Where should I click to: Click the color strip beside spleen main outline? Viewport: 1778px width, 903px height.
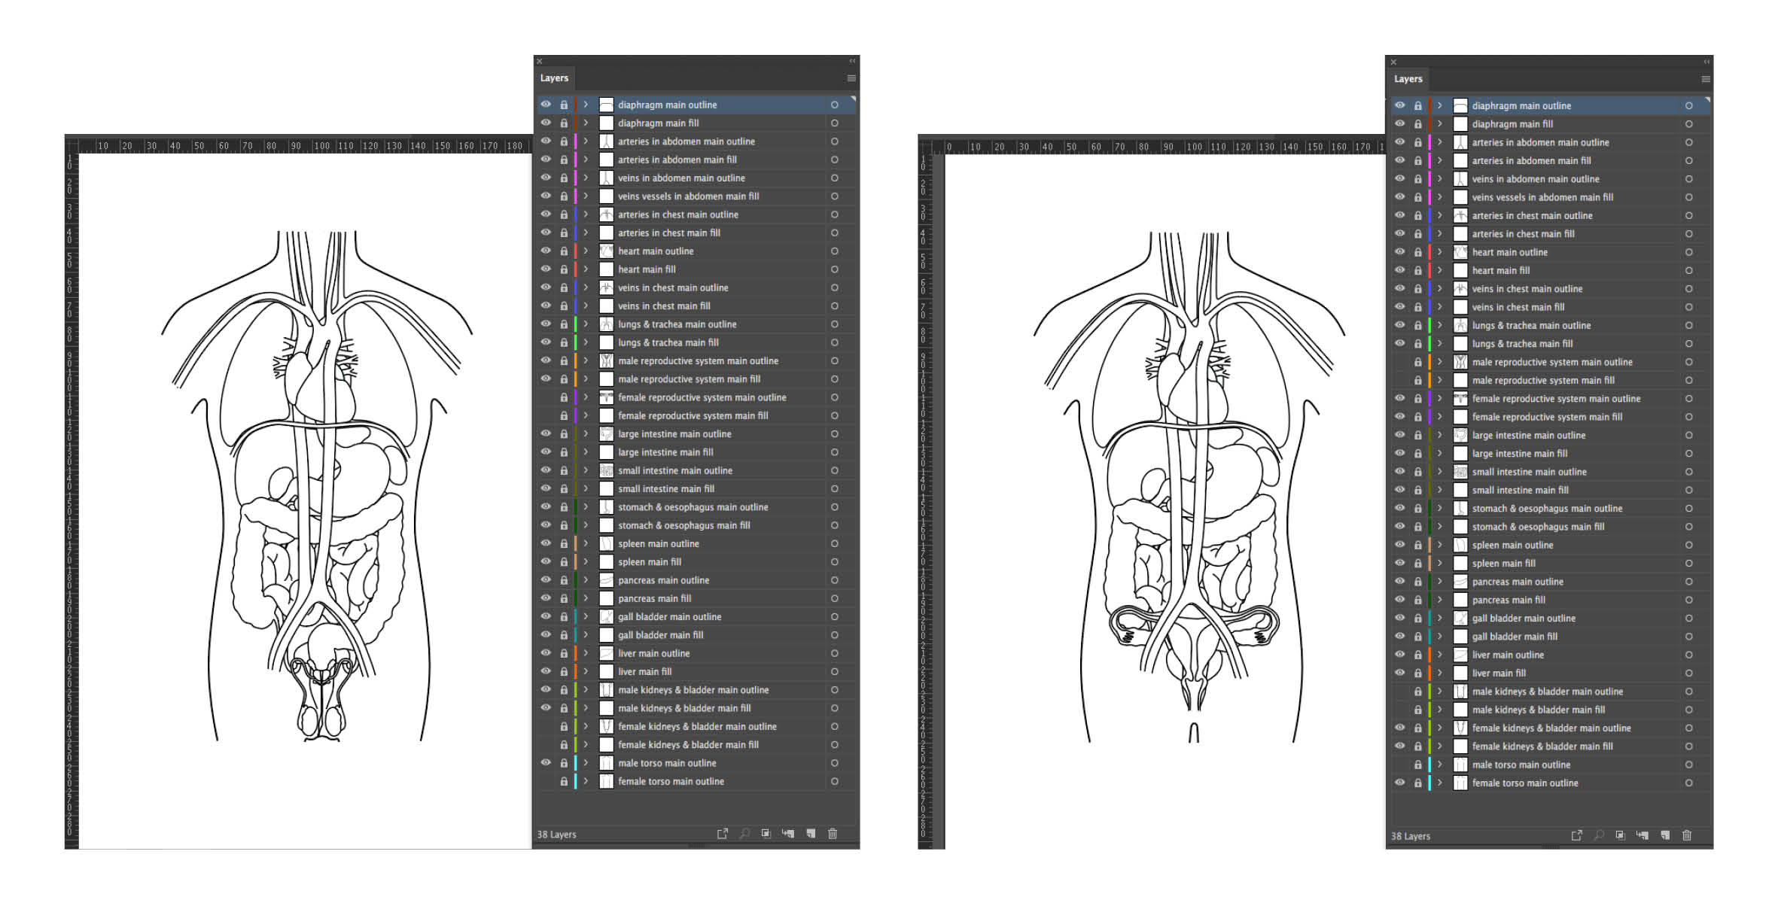pyautogui.click(x=577, y=543)
